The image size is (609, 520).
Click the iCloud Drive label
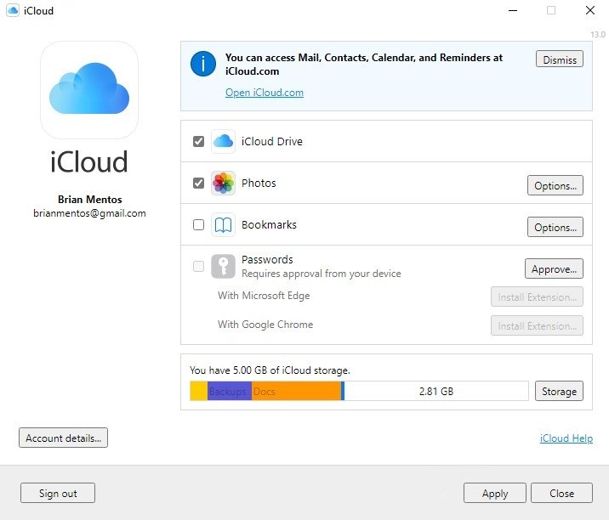coord(272,141)
